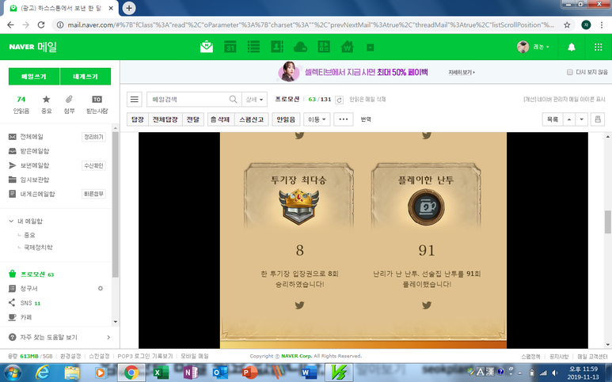Open the 상세 search dropdown
The width and height of the screenshot is (612, 382).
(x=254, y=100)
